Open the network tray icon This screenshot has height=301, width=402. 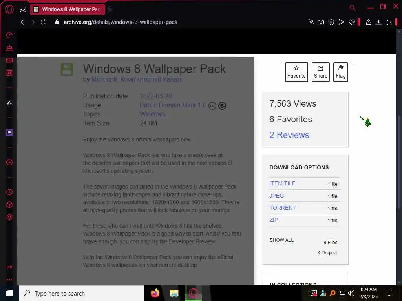[342, 293]
